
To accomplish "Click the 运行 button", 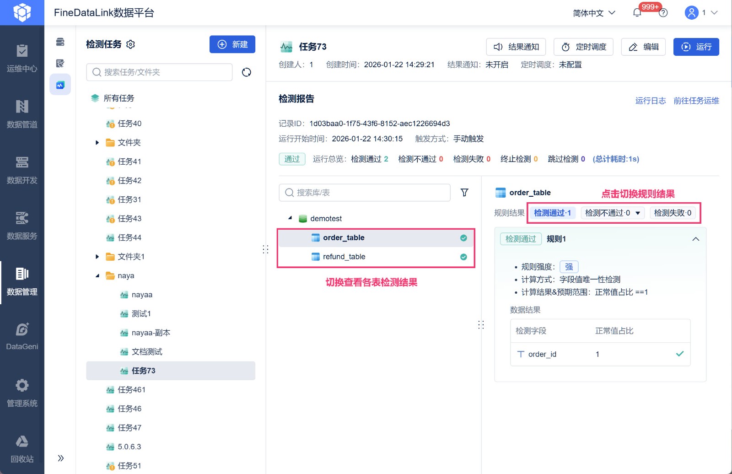I will (x=696, y=47).
